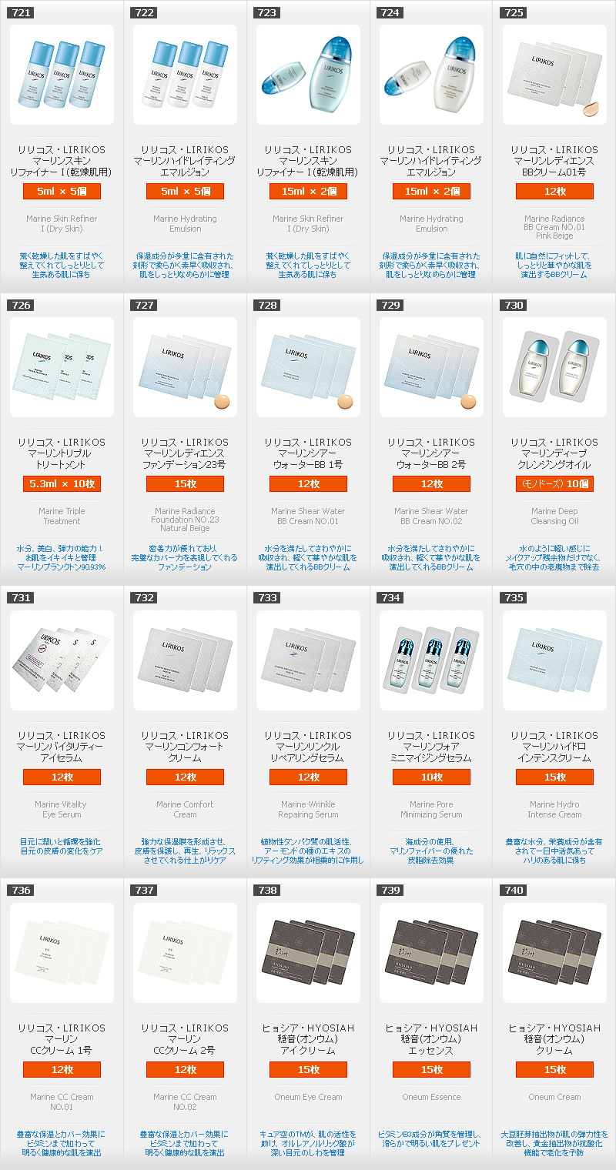
Task: Open product 723 bottle image
Action: (308, 75)
